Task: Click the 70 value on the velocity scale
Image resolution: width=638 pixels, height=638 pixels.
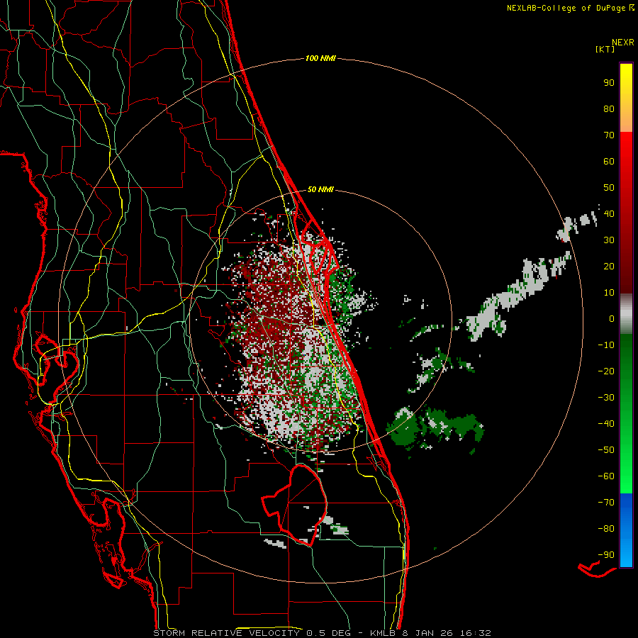Action: 609,135
